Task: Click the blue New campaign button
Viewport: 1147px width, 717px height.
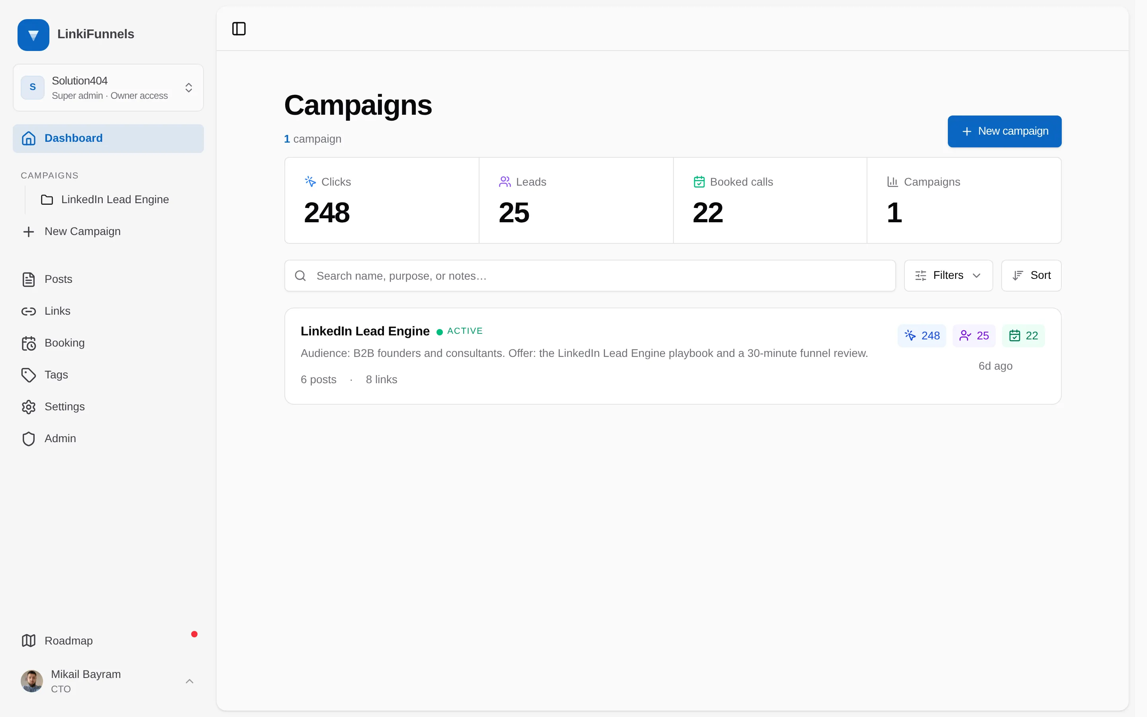Action: [x=1004, y=131]
